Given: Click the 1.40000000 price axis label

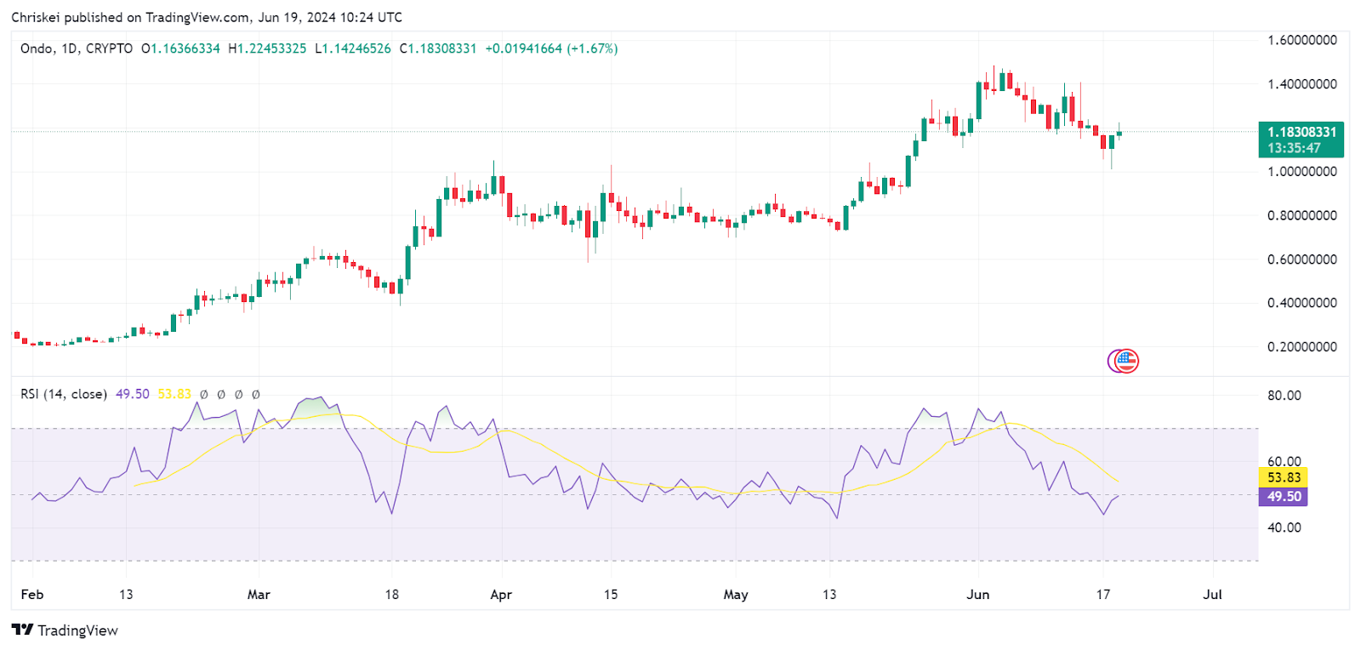Looking at the screenshot, I should [x=1301, y=84].
